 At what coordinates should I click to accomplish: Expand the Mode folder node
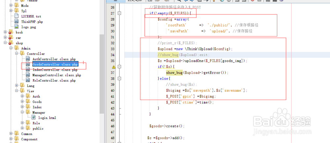pyautogui.click(x=11, y=6)
